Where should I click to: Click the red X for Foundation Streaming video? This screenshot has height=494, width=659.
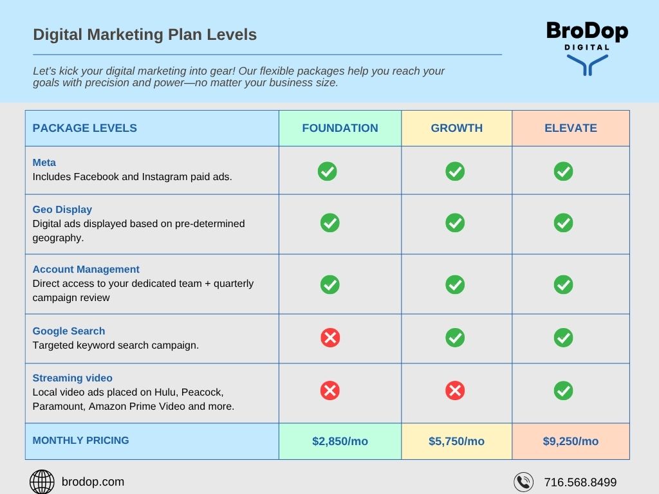tap(330, 390)
